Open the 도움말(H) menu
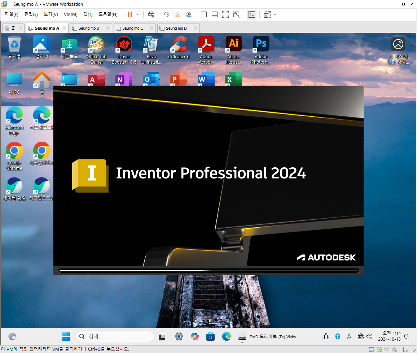The image size is (417, 353). pos(108,14)
